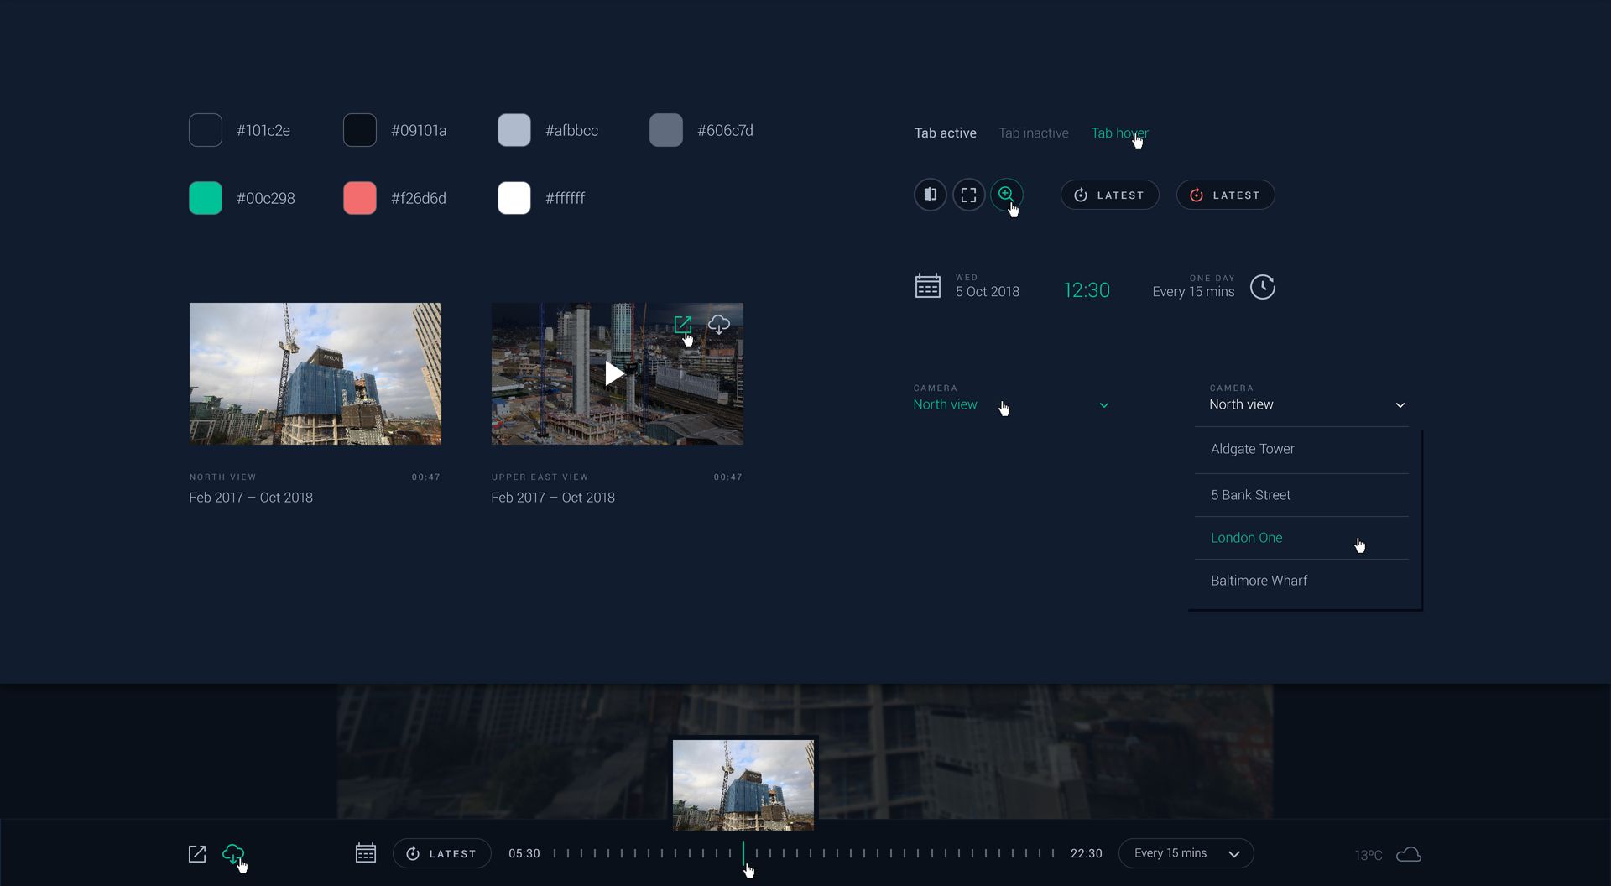Expand the green North view camera dropdown

pos(1103,405)
